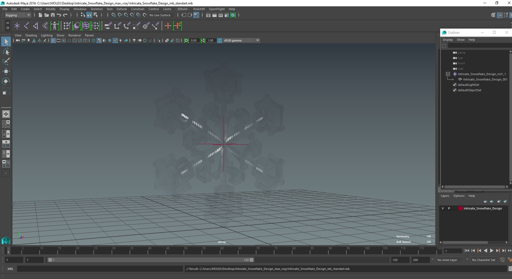Click the Maya logo icon bottom-left
This screenshot has width=512, height=279.
pos(6,240)
